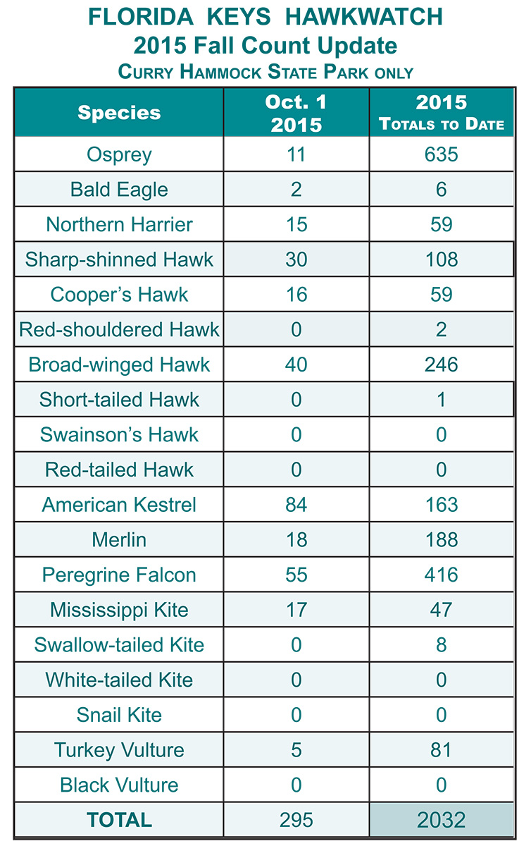This screenshot has height=846, width=531.
Task: Click the Black Vulture species name
Action: tap(119, 785)
